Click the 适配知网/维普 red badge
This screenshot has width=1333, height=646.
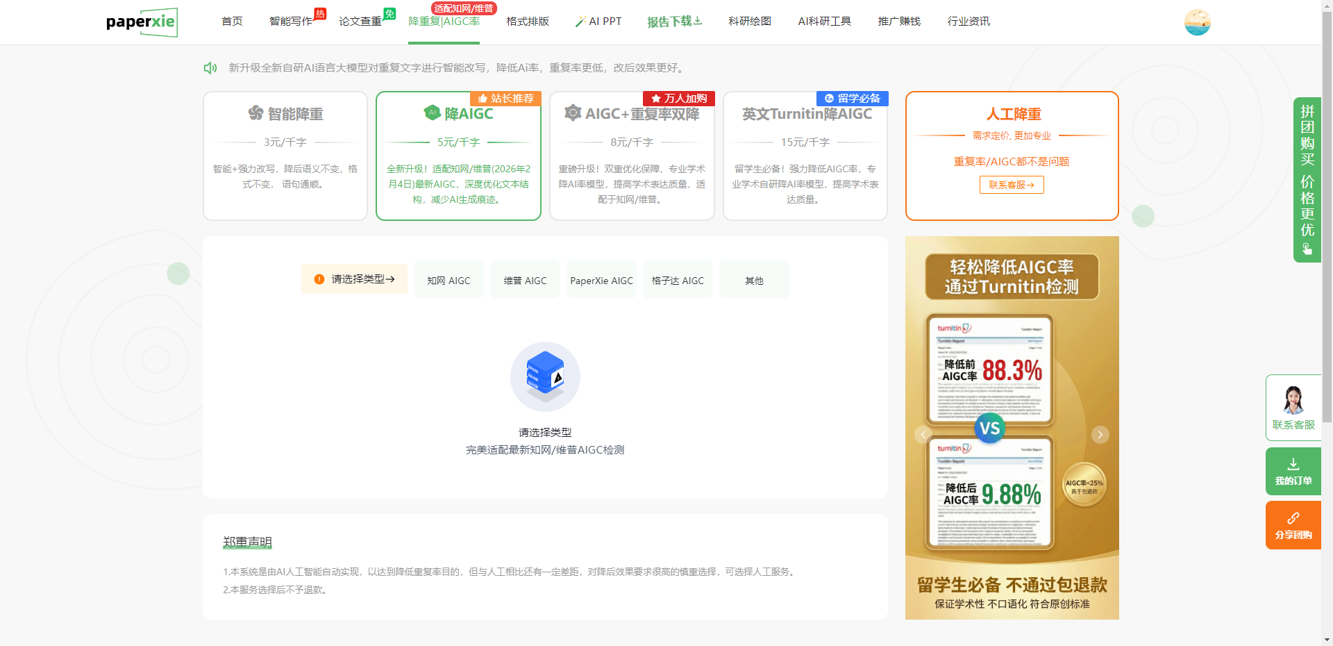464,8
